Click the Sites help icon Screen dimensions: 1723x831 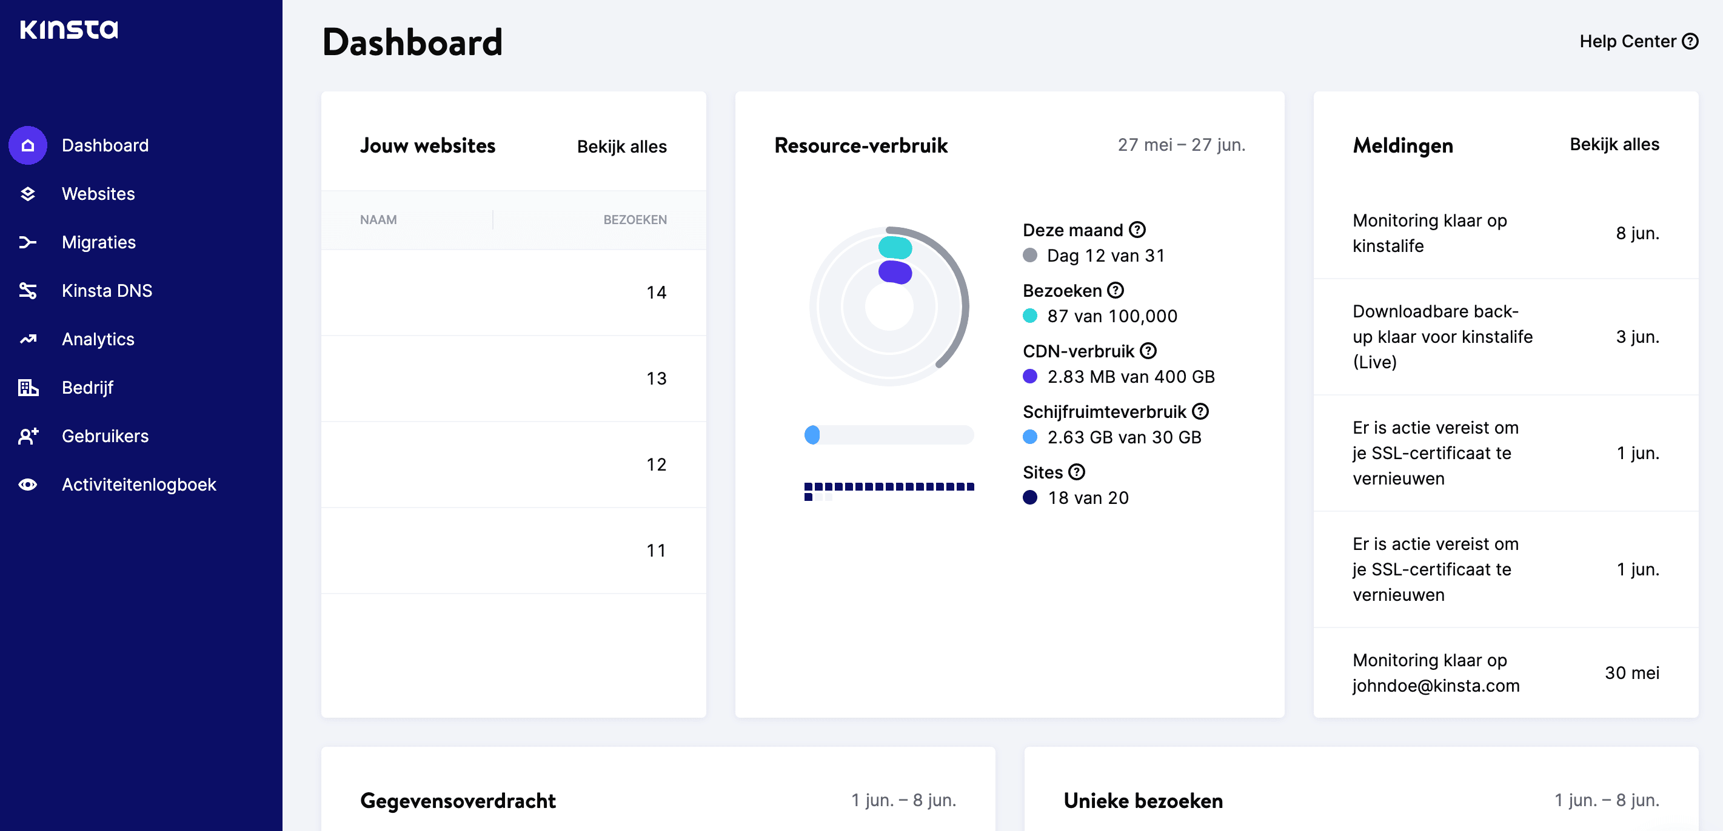(x=1076, y=472)
